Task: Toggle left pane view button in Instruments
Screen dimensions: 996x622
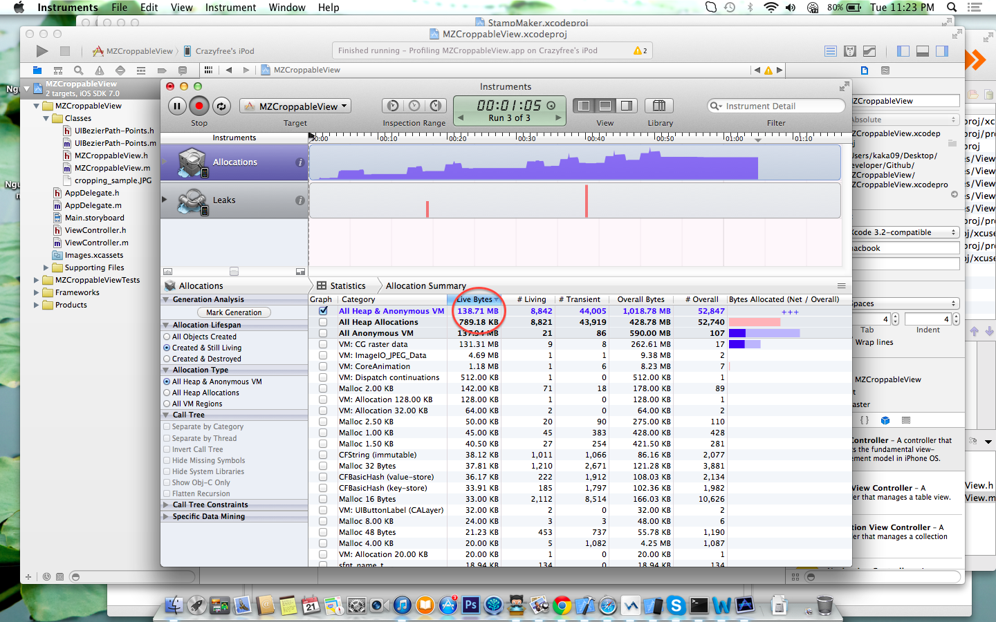Action: (584, 106)
